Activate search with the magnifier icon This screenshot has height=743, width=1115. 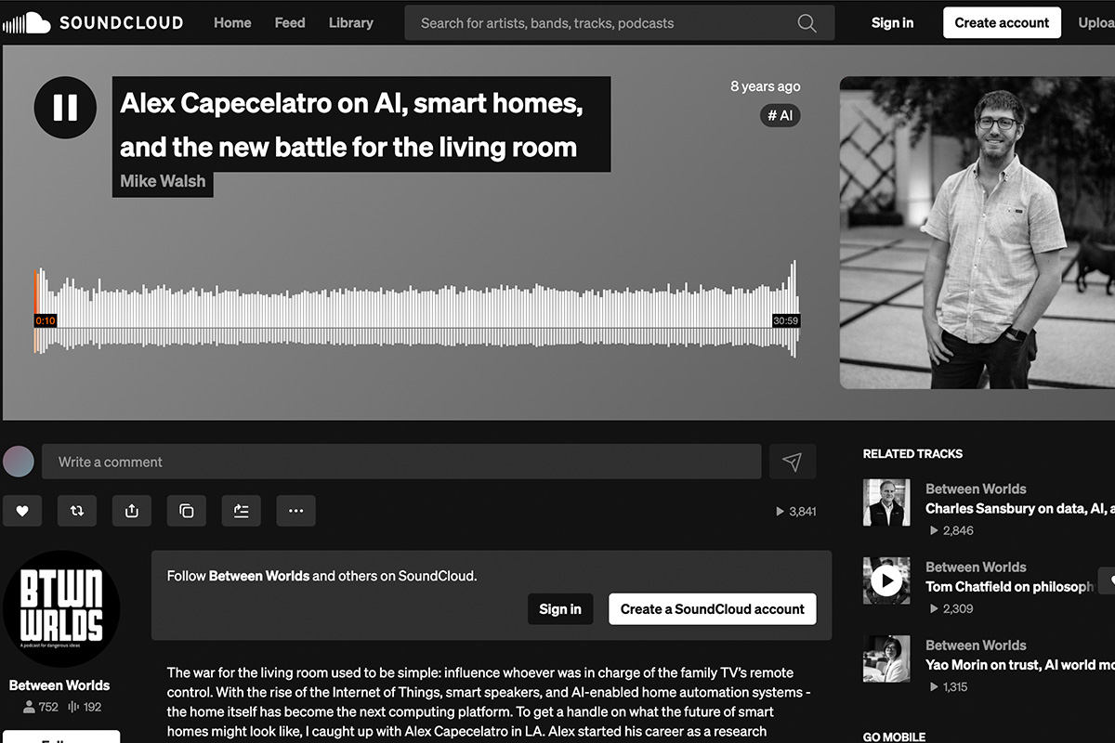(x=807, y=22)
